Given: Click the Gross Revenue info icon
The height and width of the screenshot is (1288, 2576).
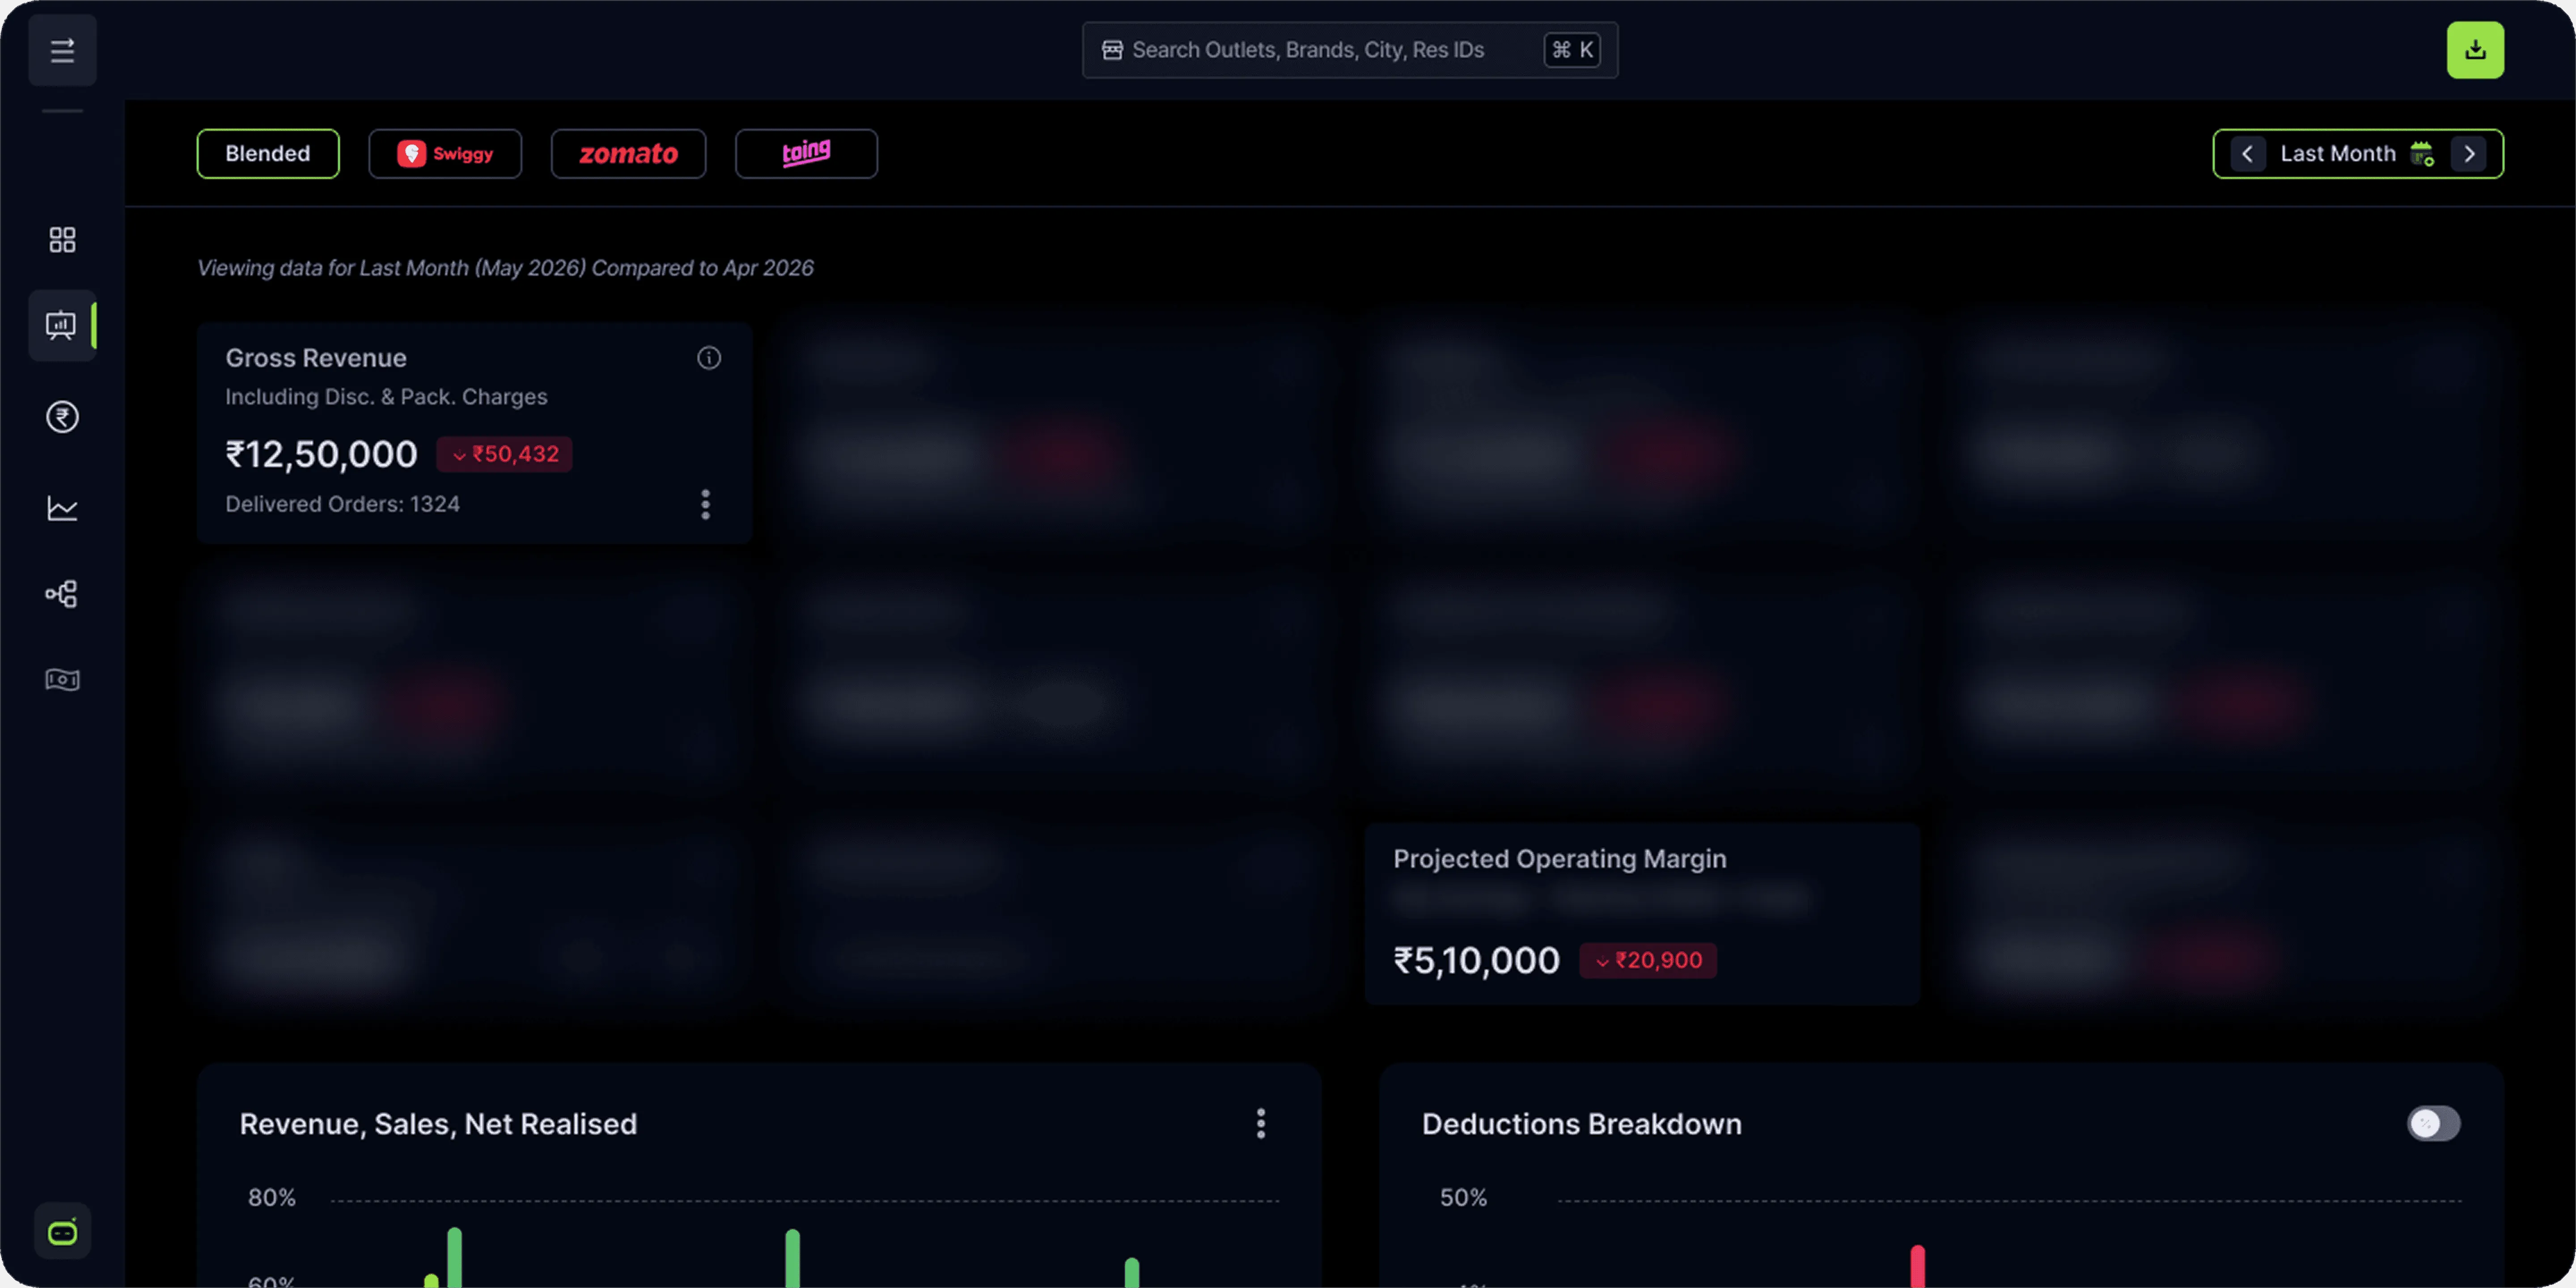Looking at the screenshot, I should 709,358.
